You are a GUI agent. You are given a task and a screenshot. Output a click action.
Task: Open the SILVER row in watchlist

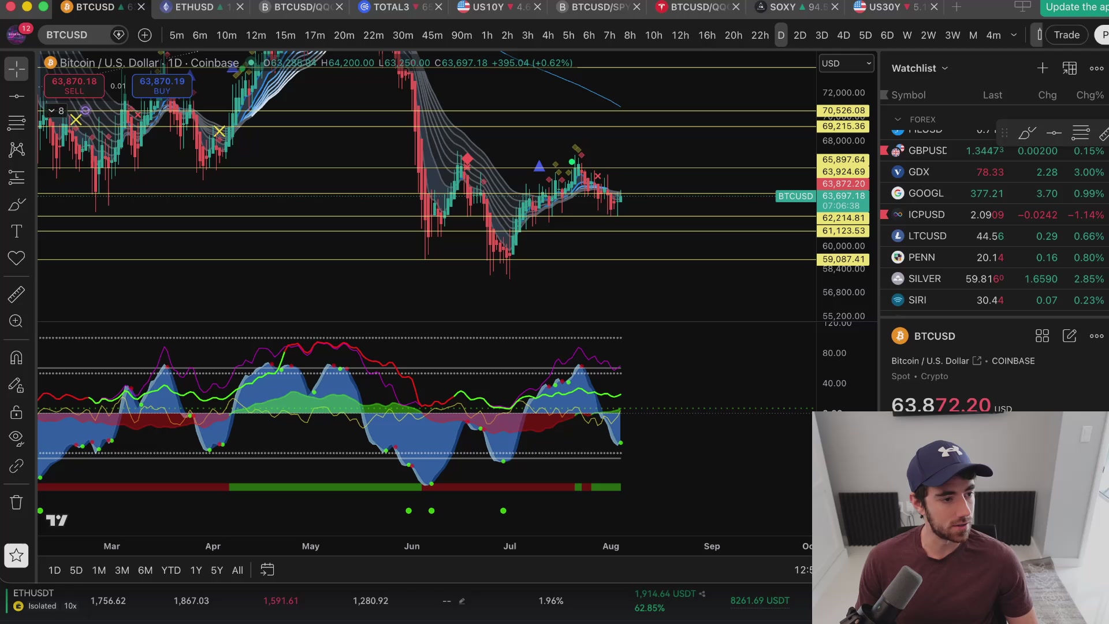(995, 278)
